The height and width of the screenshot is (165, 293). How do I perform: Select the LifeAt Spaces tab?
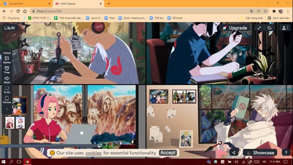point(78,3)
